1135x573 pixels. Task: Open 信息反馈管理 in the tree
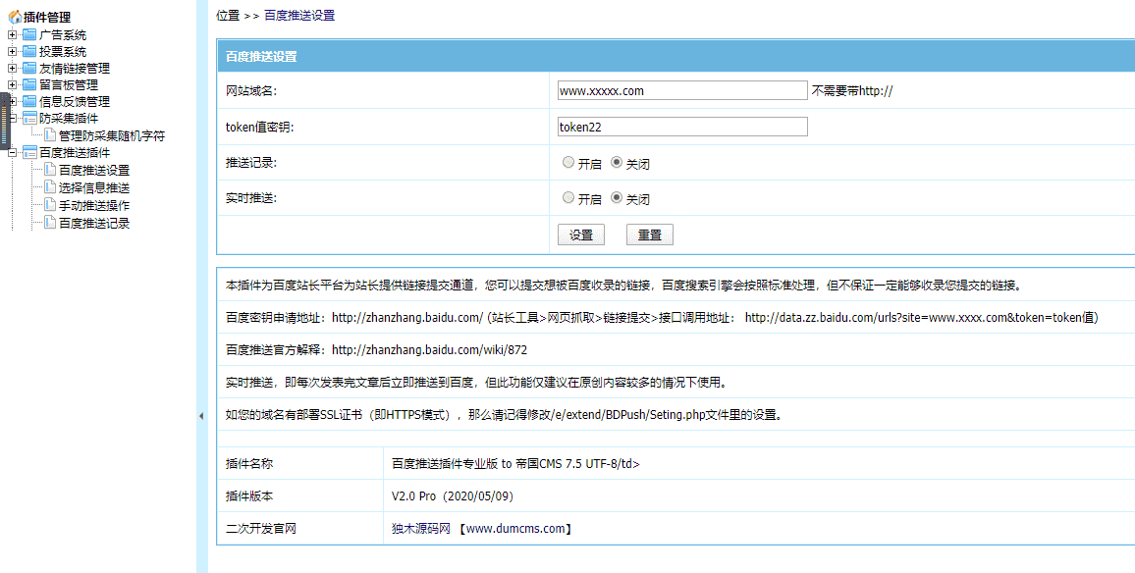[x=75, y=101]
